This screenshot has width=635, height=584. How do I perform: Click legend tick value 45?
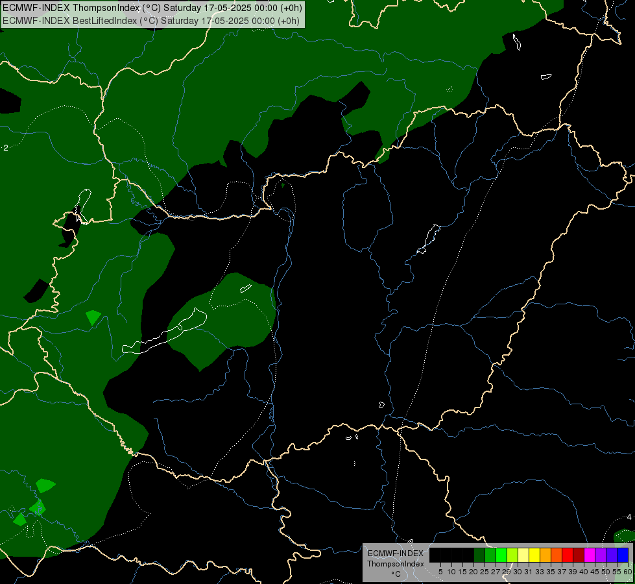pyautogui.click(x=595, y=572)
